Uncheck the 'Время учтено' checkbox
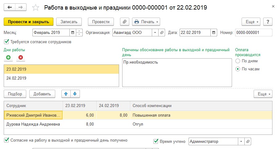Image resolution: width=278 pixels, height=149 pixels. [156, 141]
